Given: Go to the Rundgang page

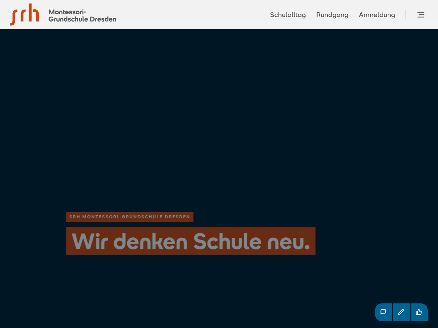Looking at the screenshot, I should 332,15.
